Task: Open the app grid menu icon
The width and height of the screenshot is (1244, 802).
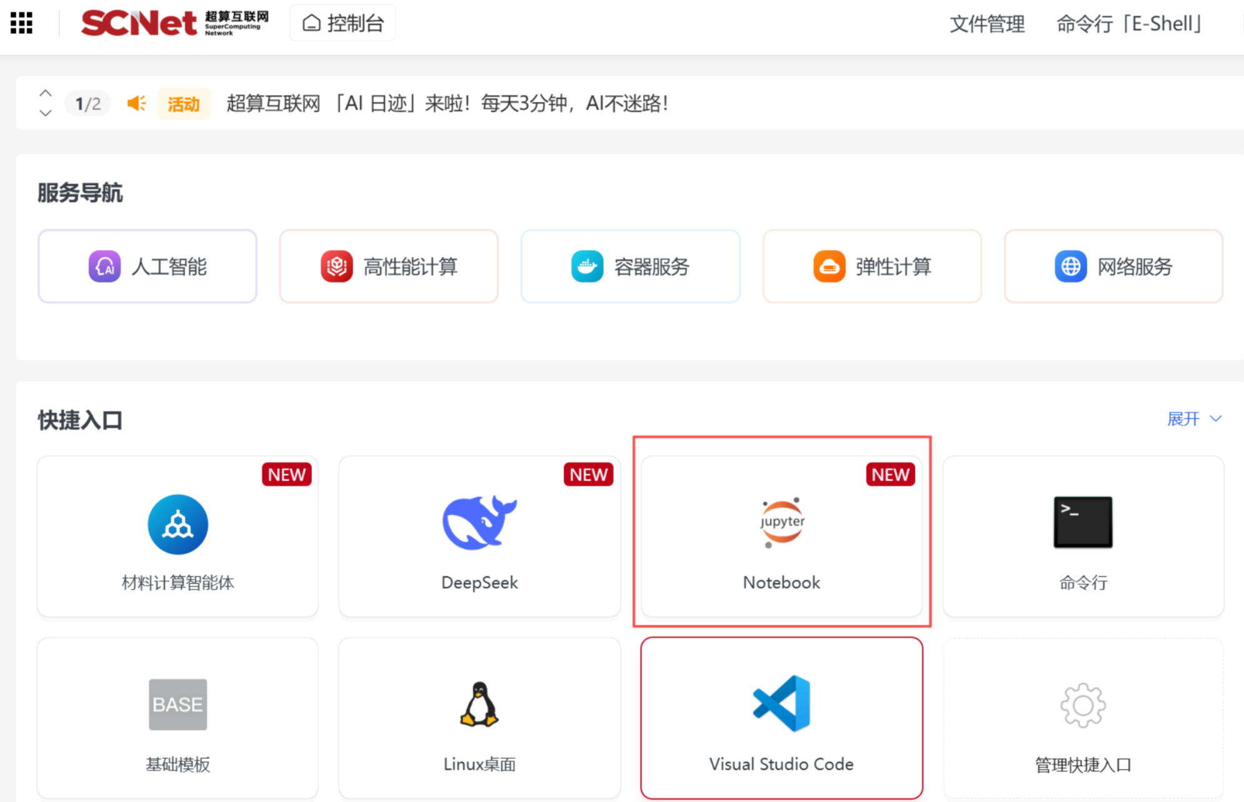Action: pos(21,23)
